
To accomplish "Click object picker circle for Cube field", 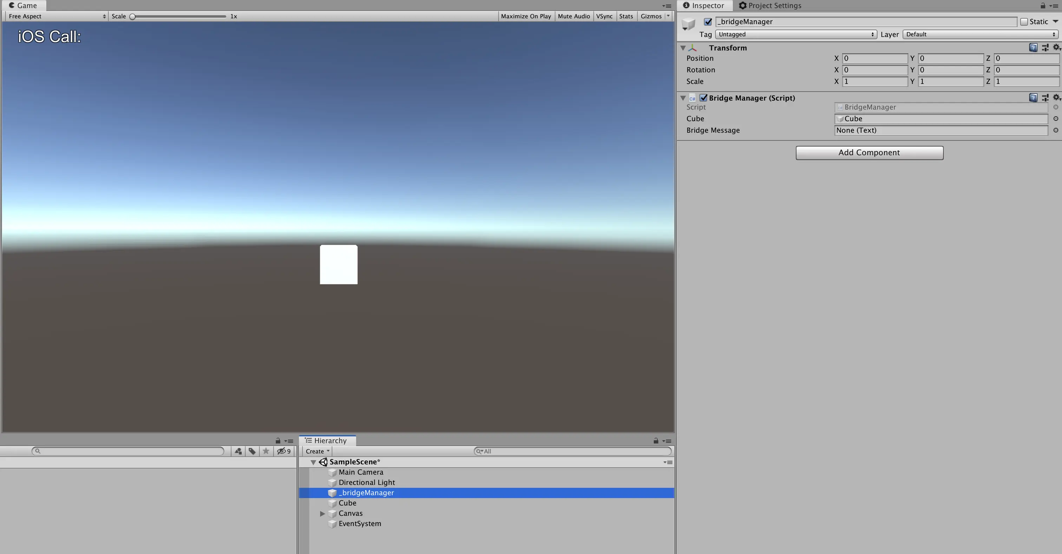I will coord(1056,119).
